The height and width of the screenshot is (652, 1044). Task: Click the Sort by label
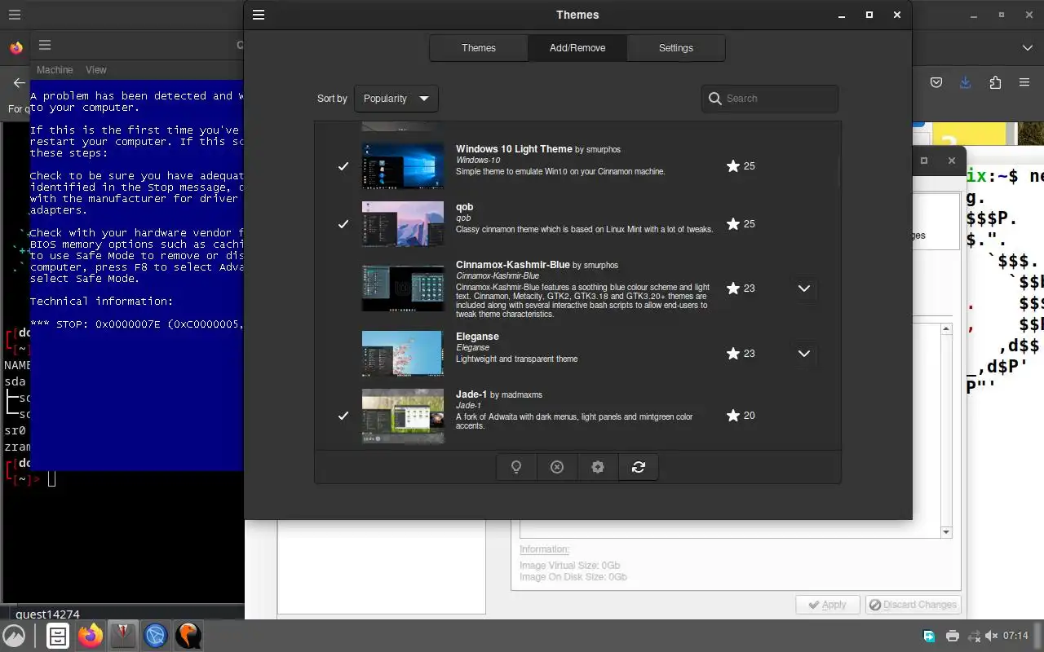[x=332, y=99]
